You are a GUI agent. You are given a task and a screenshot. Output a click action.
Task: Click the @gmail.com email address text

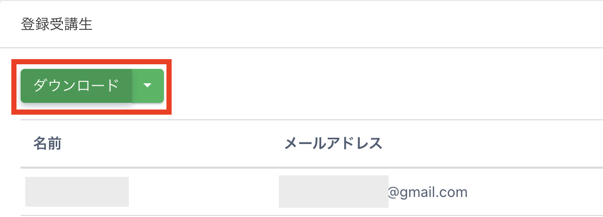[427, 192]
